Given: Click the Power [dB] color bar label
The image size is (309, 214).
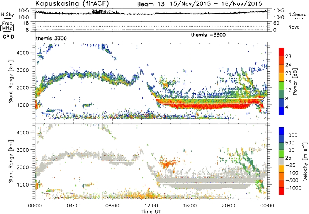Looking at the screenshot, I should coord(295,82).
